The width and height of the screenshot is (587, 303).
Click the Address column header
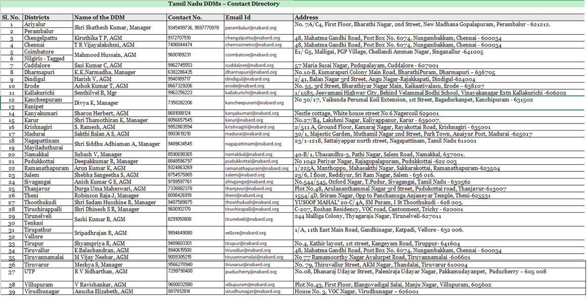(x=439, y=17)
